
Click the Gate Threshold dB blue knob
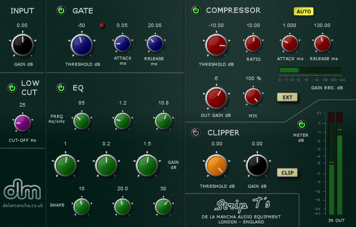(82, 45)
